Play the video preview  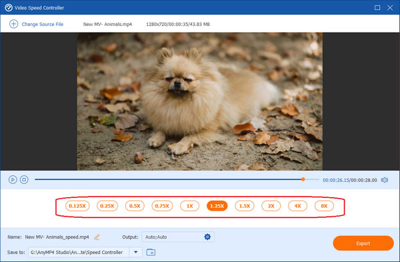(x=13, y=179)
